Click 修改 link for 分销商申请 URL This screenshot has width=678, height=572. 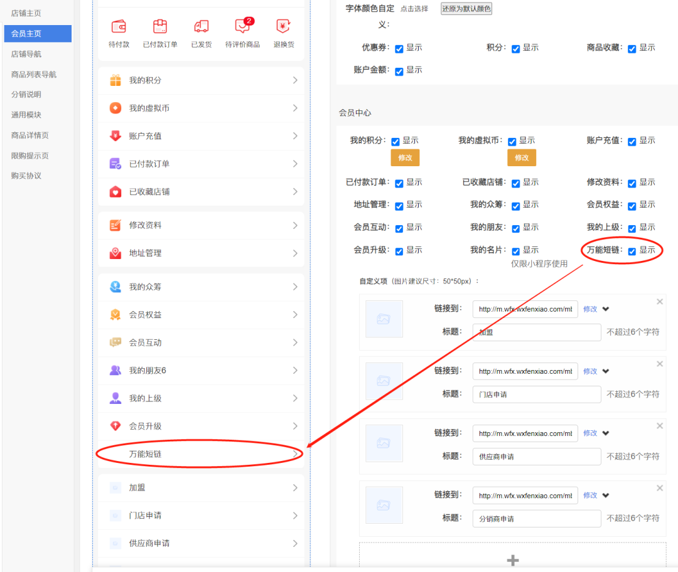click(589, 495)
